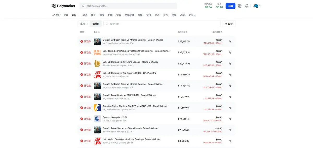Open the 科技 category

pos(140,15)
